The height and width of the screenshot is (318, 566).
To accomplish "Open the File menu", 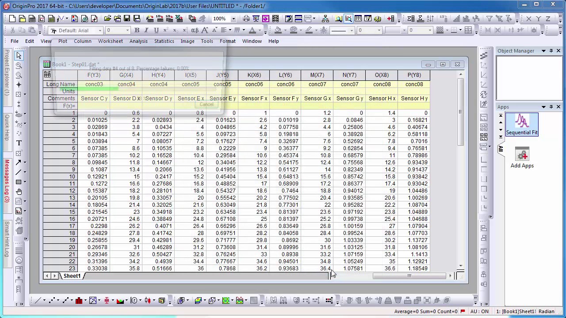I will click(x=15, y=41).
